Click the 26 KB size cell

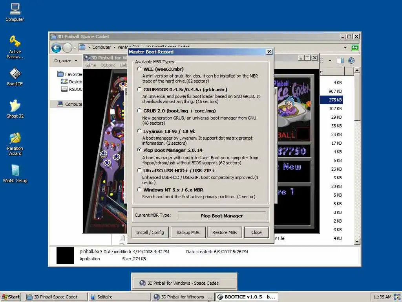point(336,169)
